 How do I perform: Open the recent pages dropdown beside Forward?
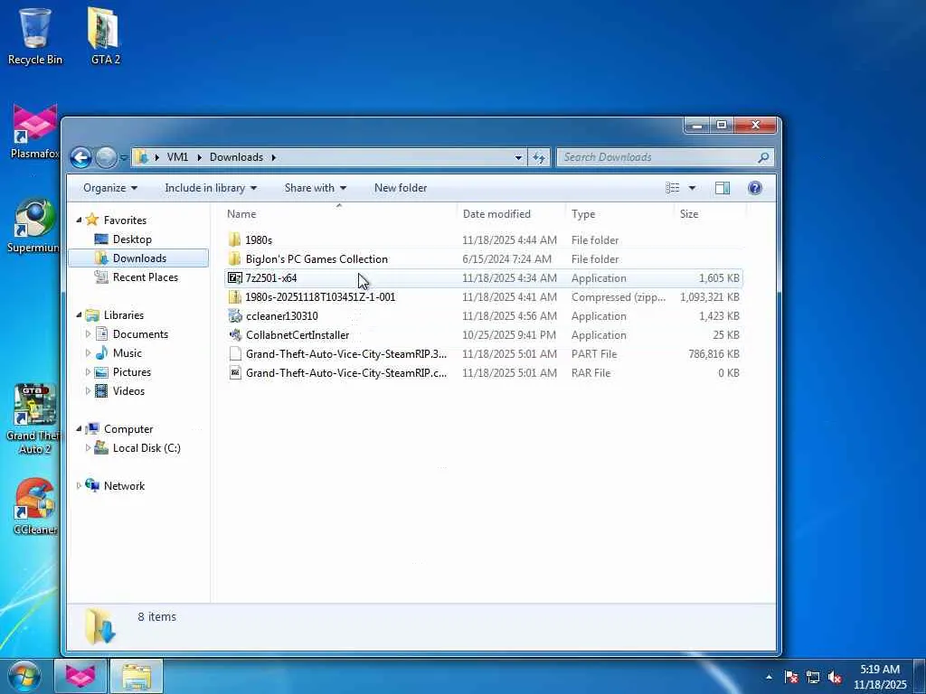click(x=123, y=157)
